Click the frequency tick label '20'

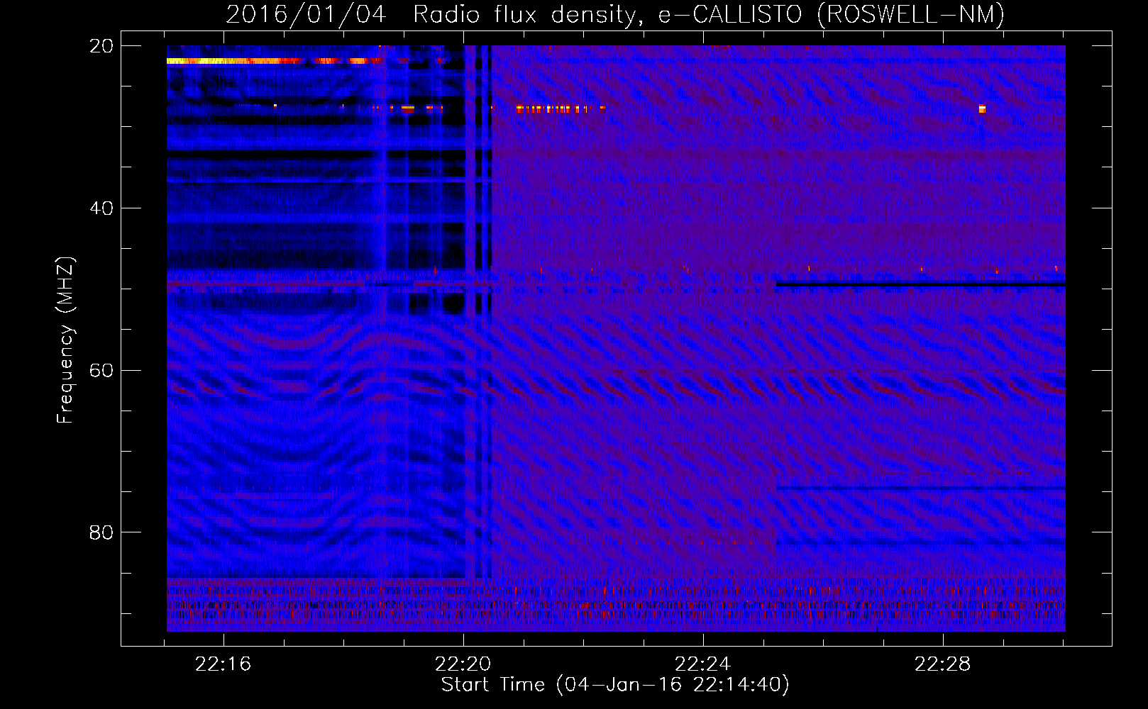(101, 46)
